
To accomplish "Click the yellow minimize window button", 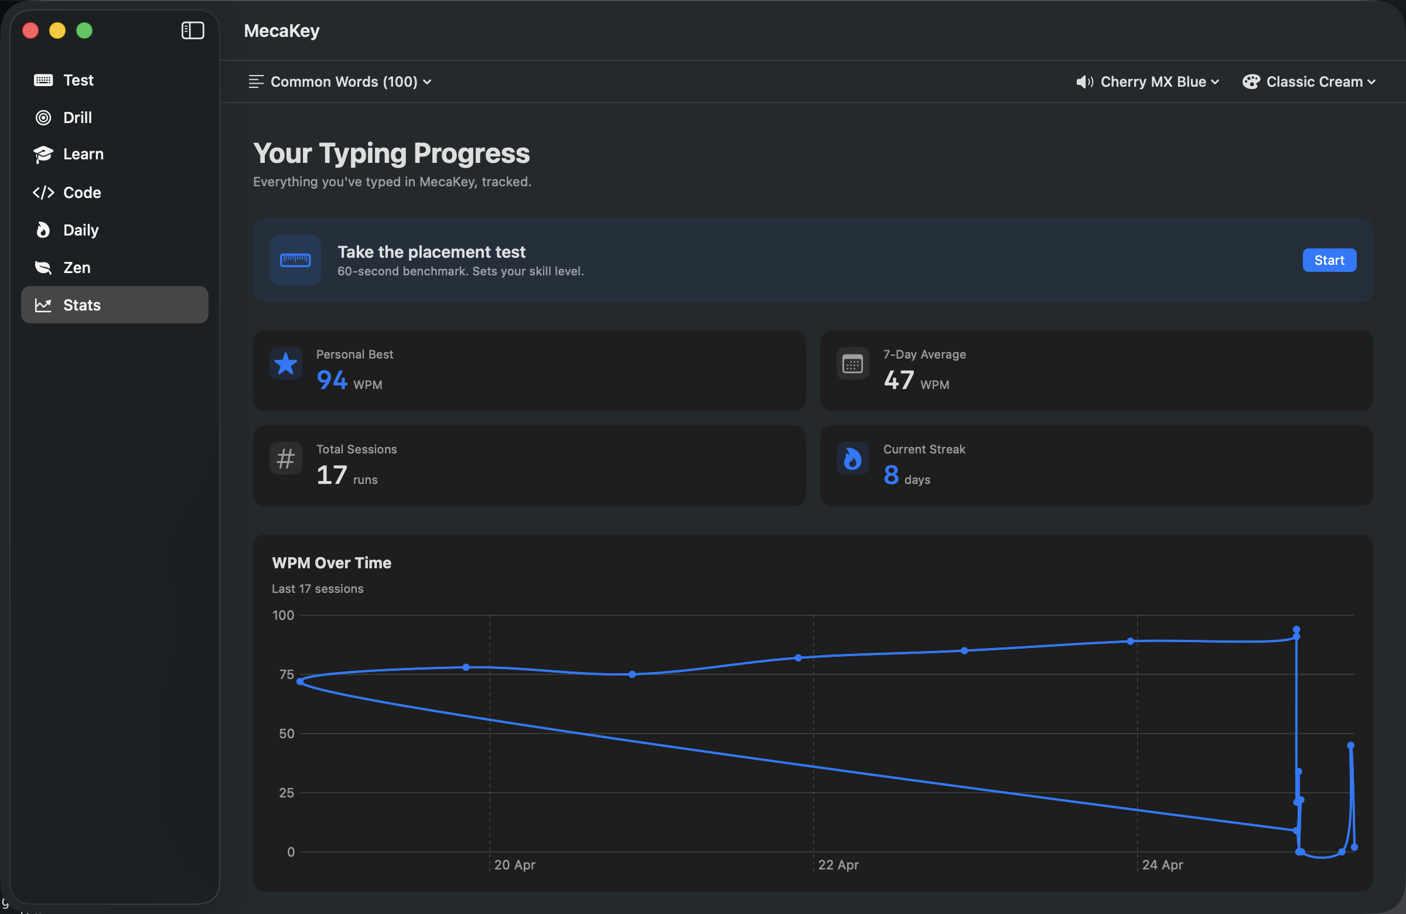I will click(x=57, y=30).
